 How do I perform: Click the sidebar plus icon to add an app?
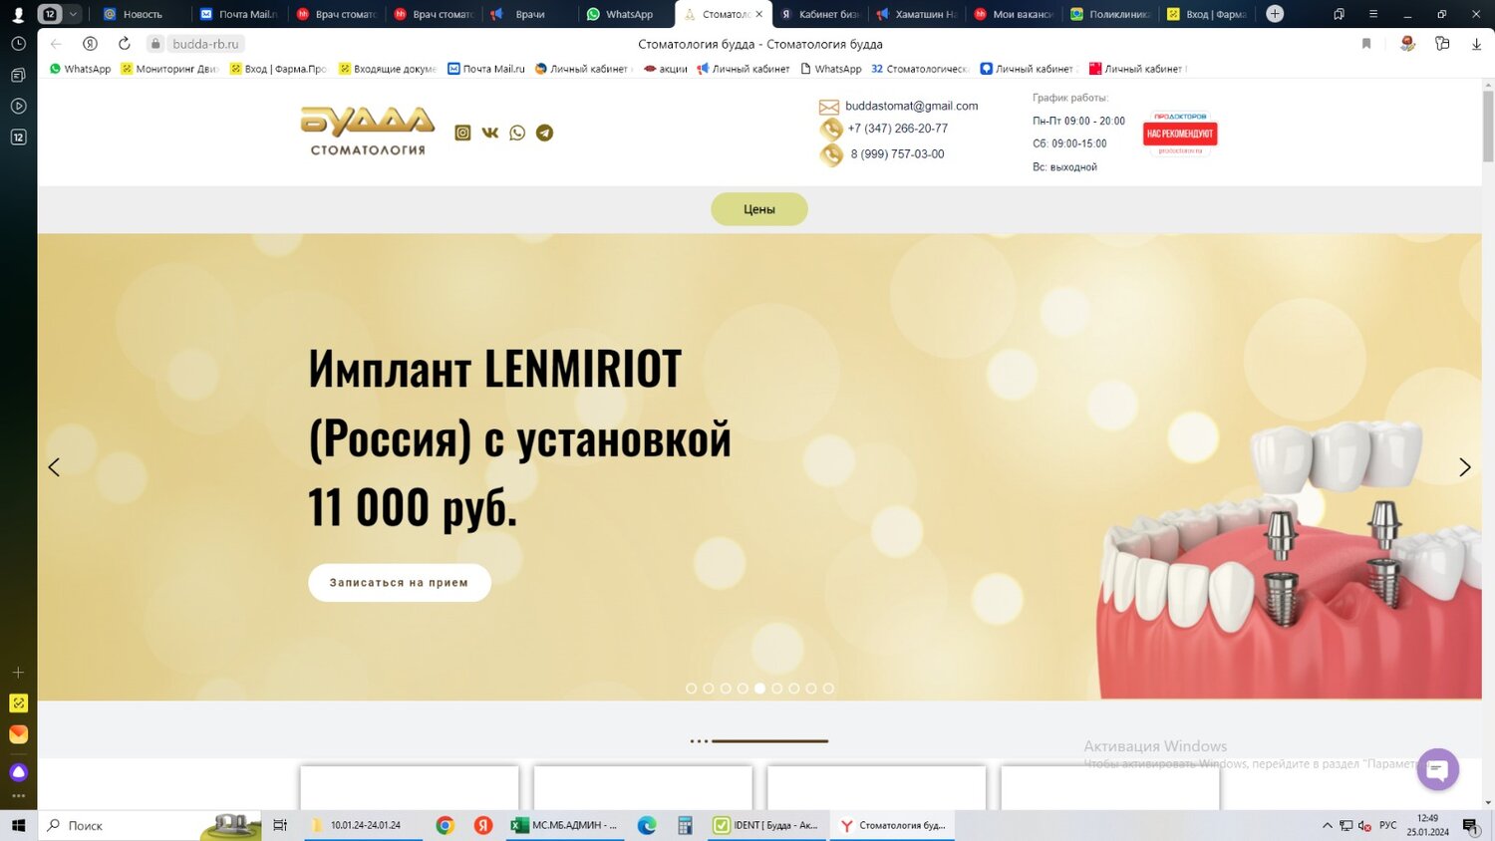(x=18, y=673)
